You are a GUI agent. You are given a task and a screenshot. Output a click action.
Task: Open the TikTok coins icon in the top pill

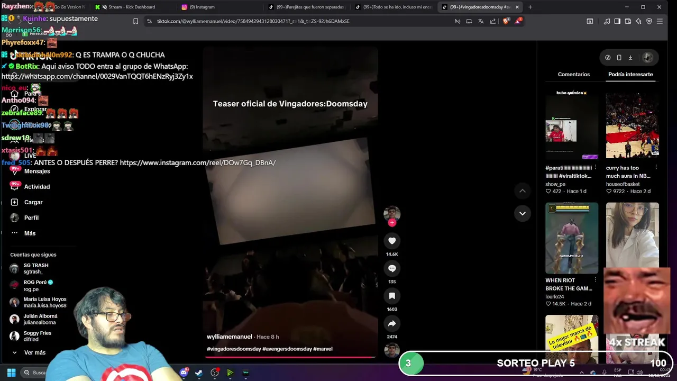pyautogui.click(x=608, y=58)
